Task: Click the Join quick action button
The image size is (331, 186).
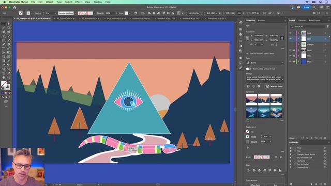Action: click(276, 185)
